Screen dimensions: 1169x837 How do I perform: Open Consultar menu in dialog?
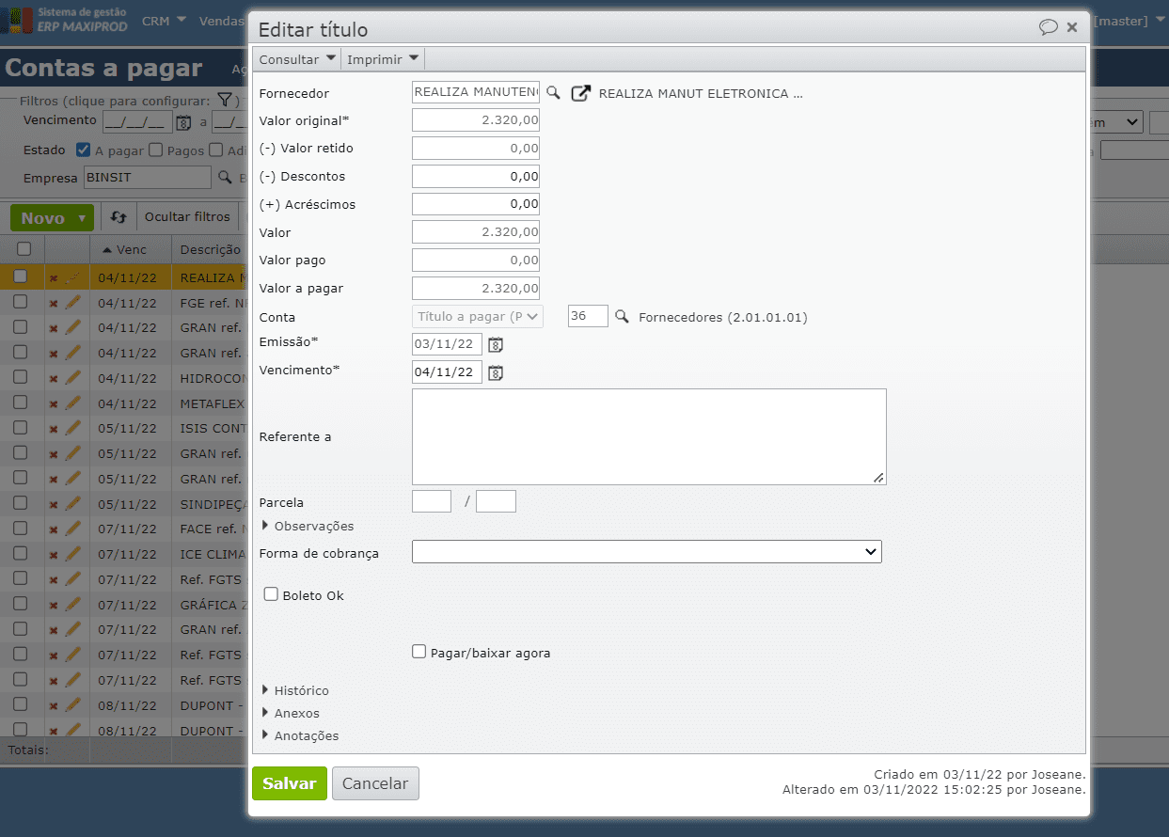click(297, 59)
